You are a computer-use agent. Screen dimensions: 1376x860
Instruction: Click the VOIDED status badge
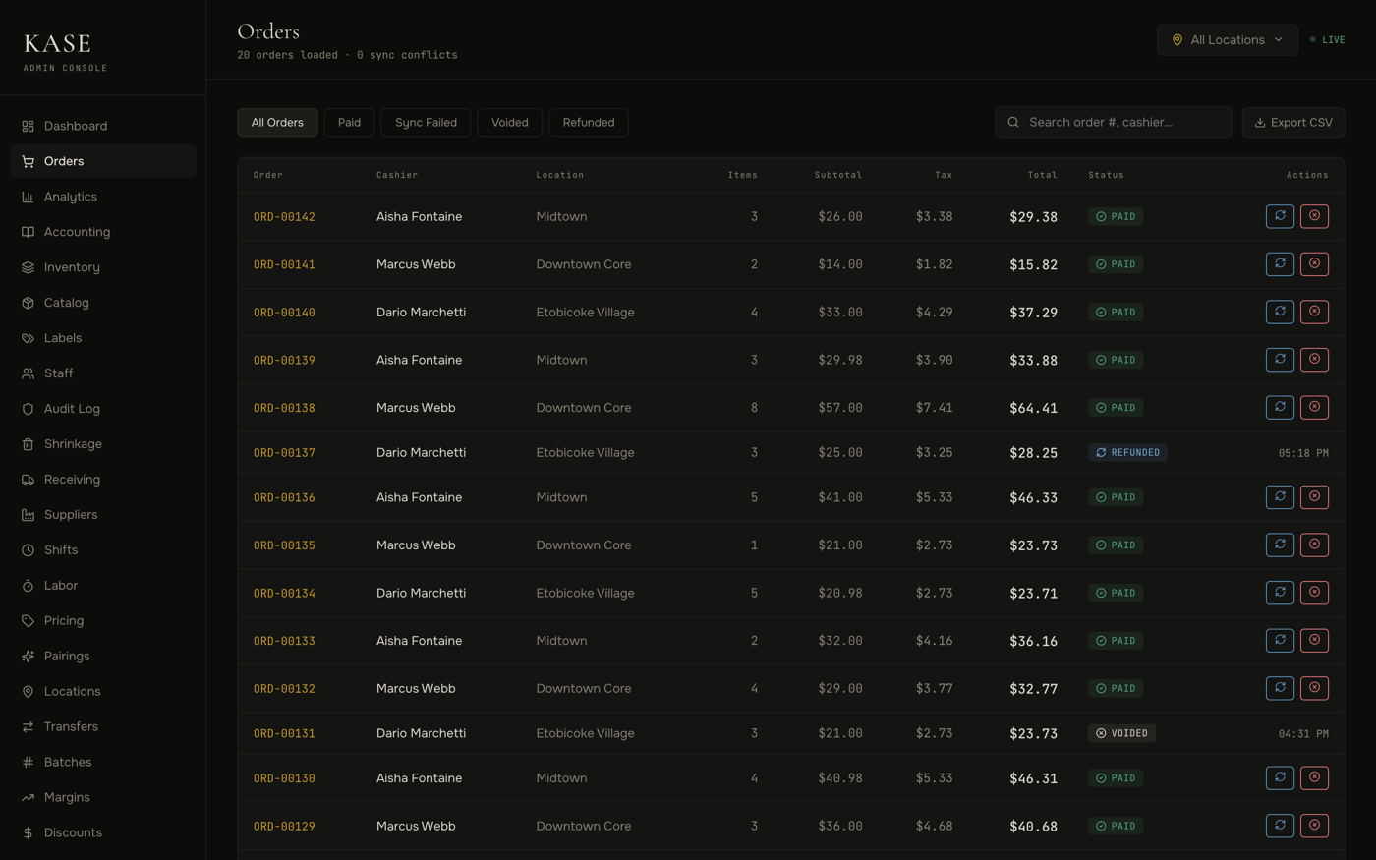1121,733
